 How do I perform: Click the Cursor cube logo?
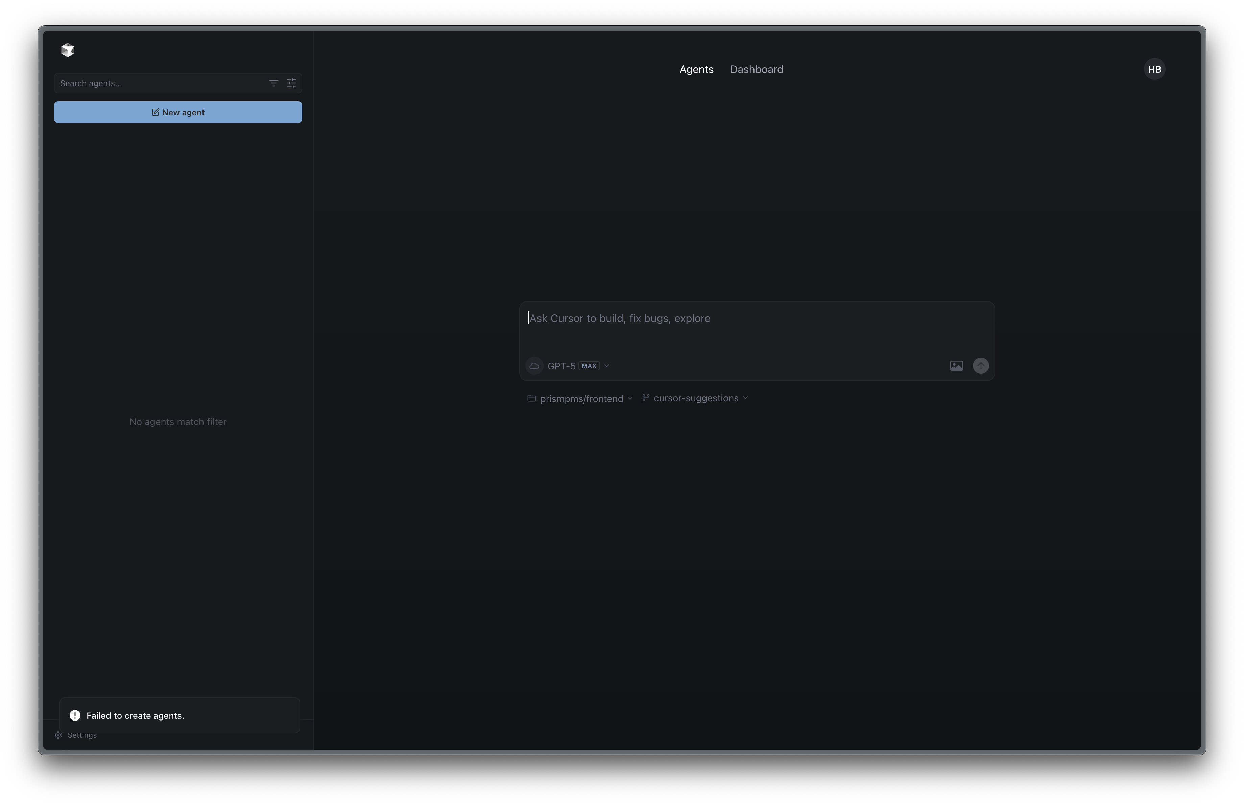pos(67,50)
